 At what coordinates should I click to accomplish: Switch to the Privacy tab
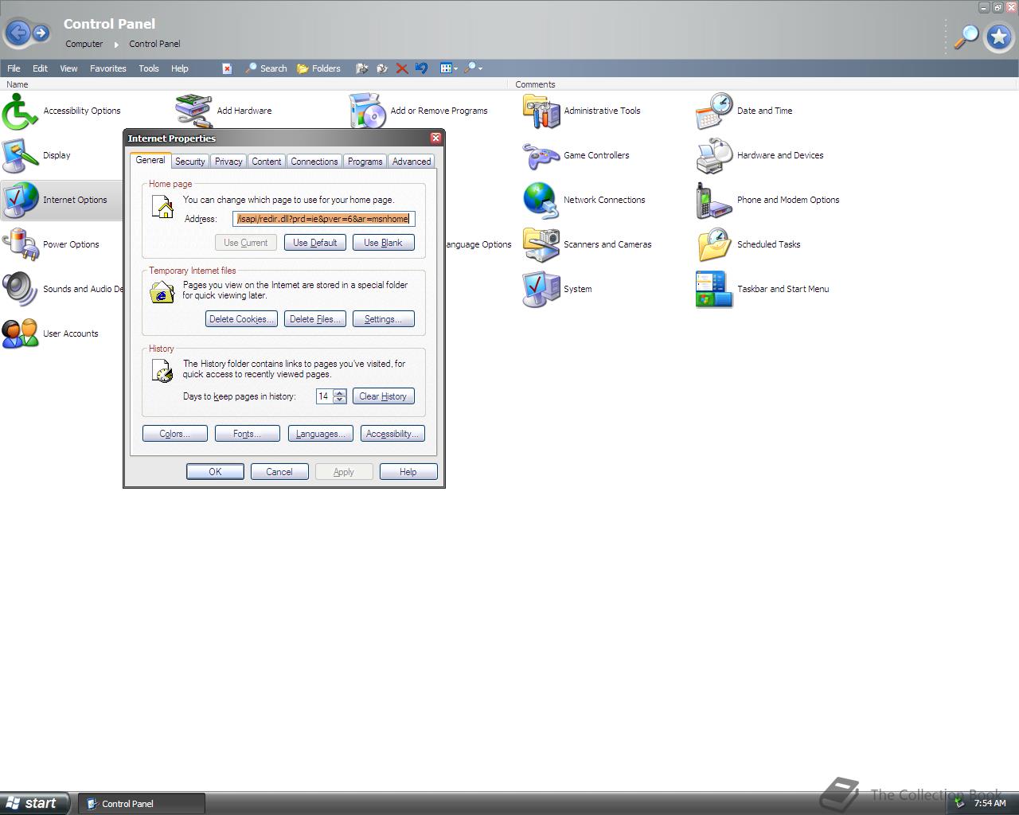tap(228, 162)
